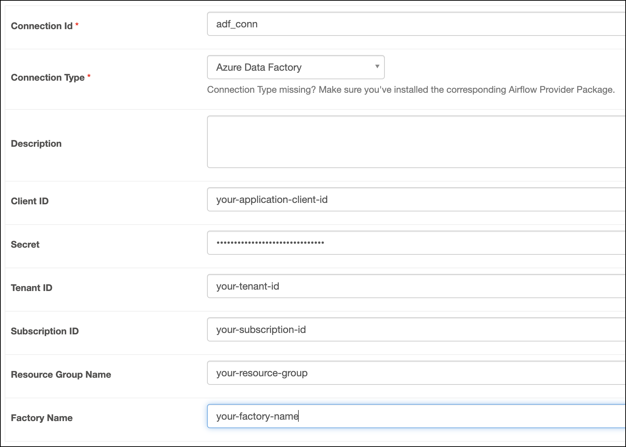Viewport: 626px width, 447px height.
Task: Click the your-resource-group text
Action: [x=262, y=373]
